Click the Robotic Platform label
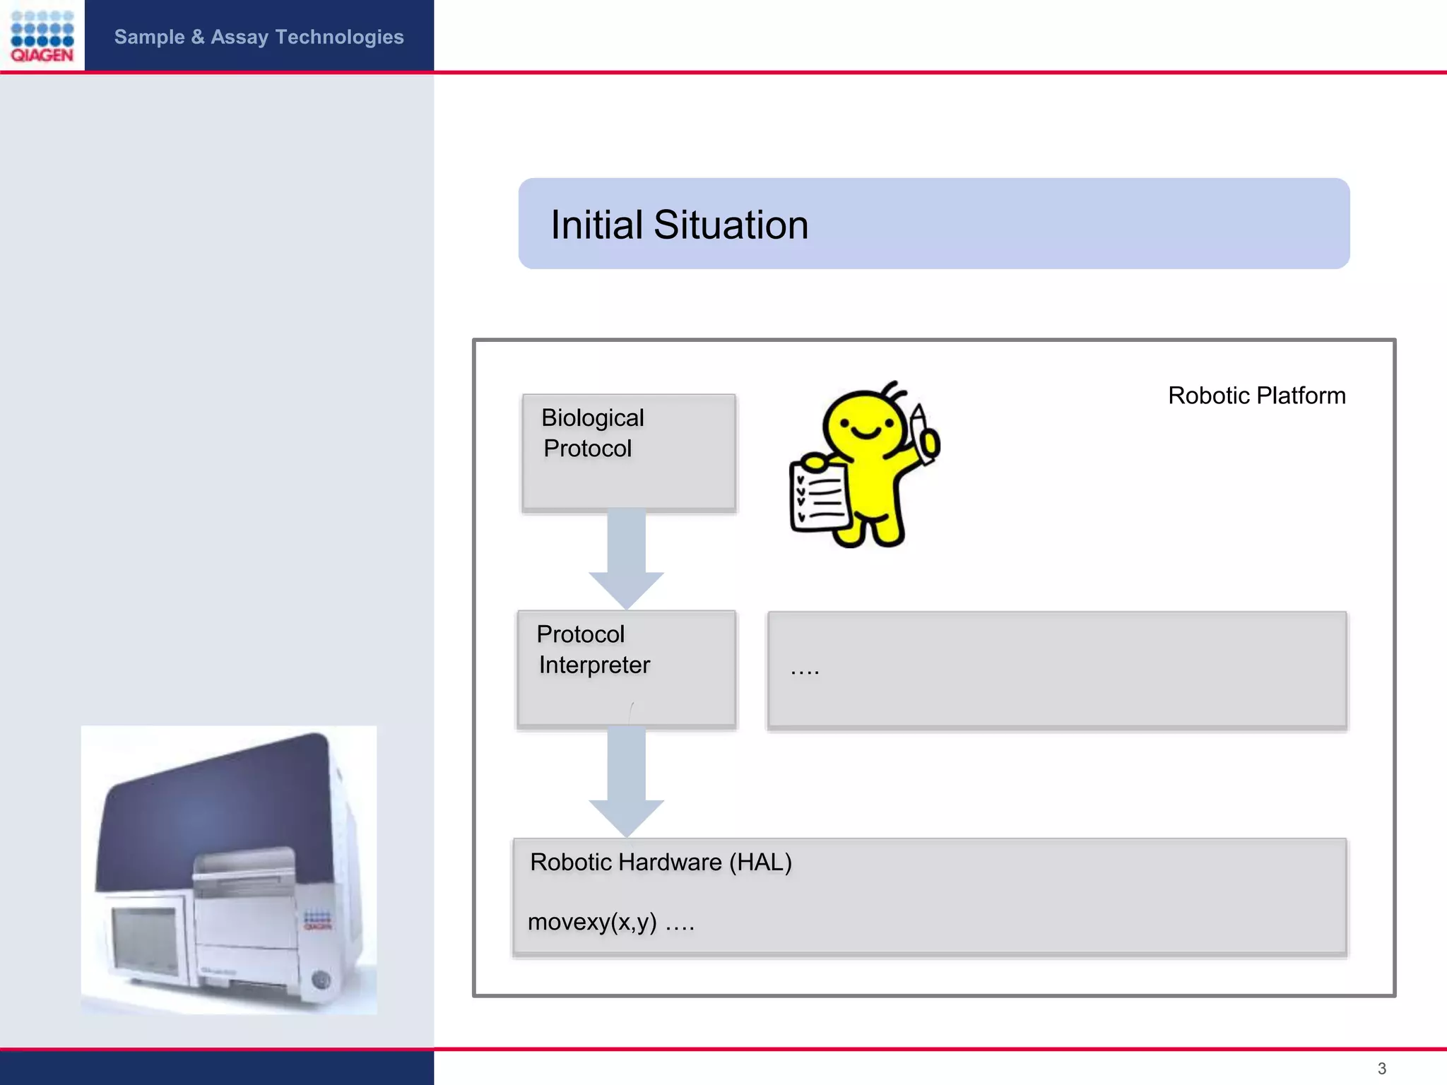Image resolution: width=1447 pixels, height=1085 pixels. [x=1256, y=396]
